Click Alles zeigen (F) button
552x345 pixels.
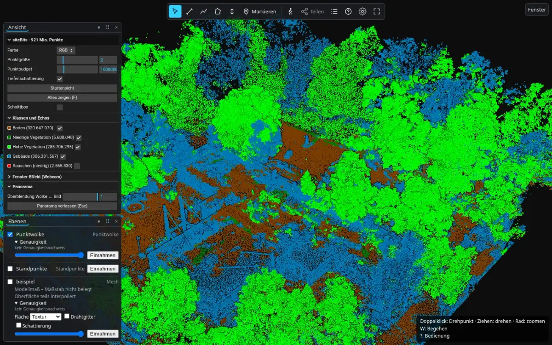pyautogui.click(x=62, y=98)
